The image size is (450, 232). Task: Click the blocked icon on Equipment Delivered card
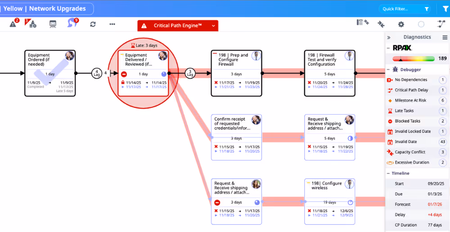tap(124, 74)
